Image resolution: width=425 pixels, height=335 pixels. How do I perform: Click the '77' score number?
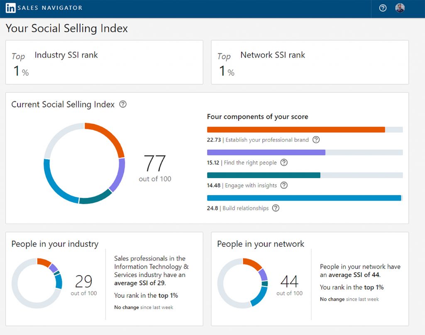tap(154, 163)
